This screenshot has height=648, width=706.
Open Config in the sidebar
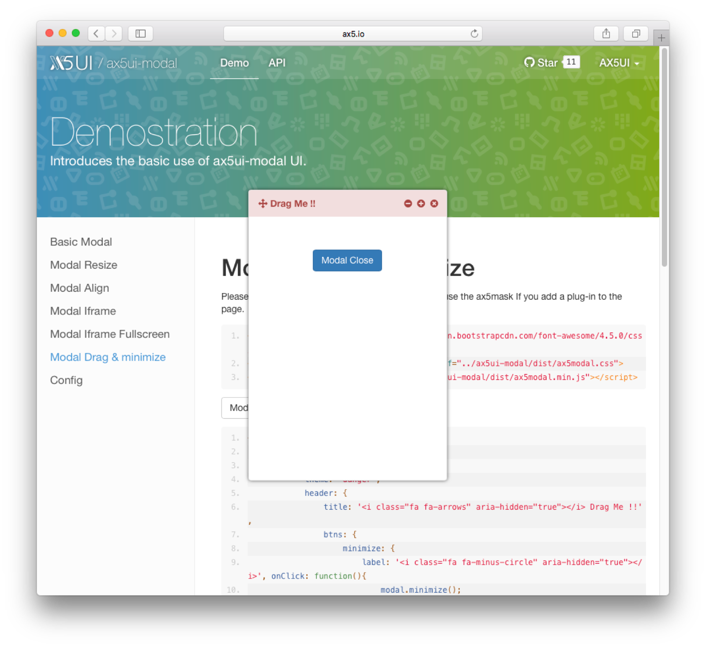pyautogui.click(x=66, y=380)
